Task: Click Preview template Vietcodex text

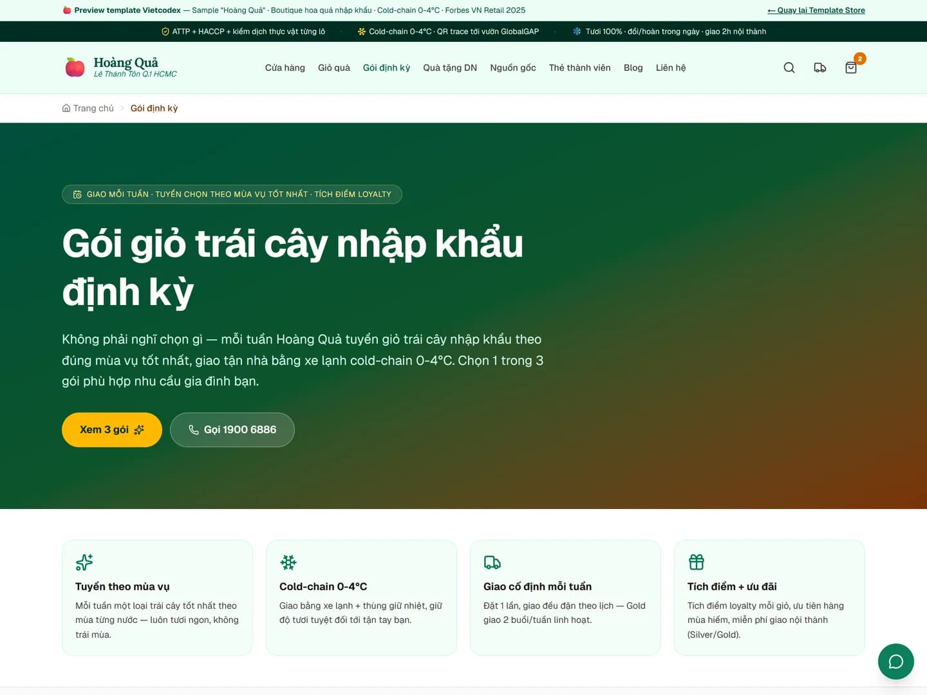Action: [127, 10]
